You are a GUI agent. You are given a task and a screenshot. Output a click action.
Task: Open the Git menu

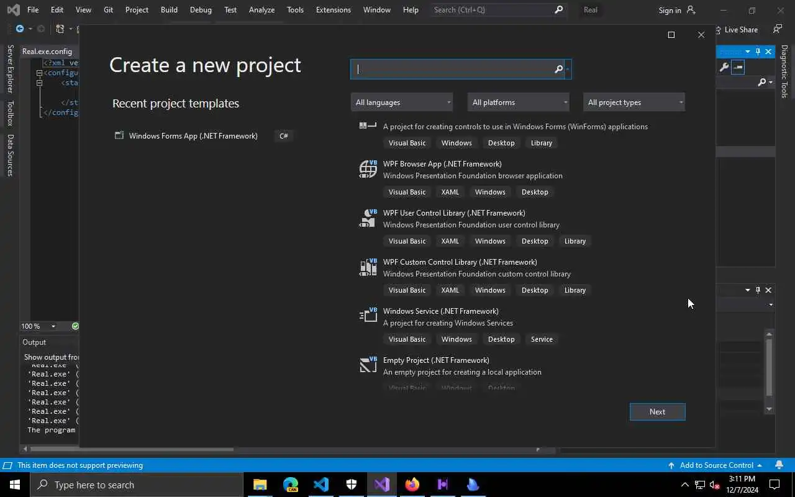(108, 10)
